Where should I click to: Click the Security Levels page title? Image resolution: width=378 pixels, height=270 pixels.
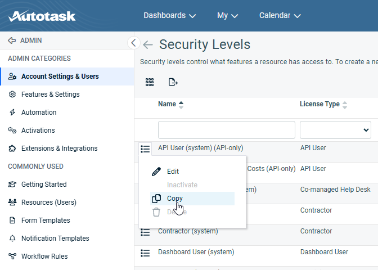[205, 44]
